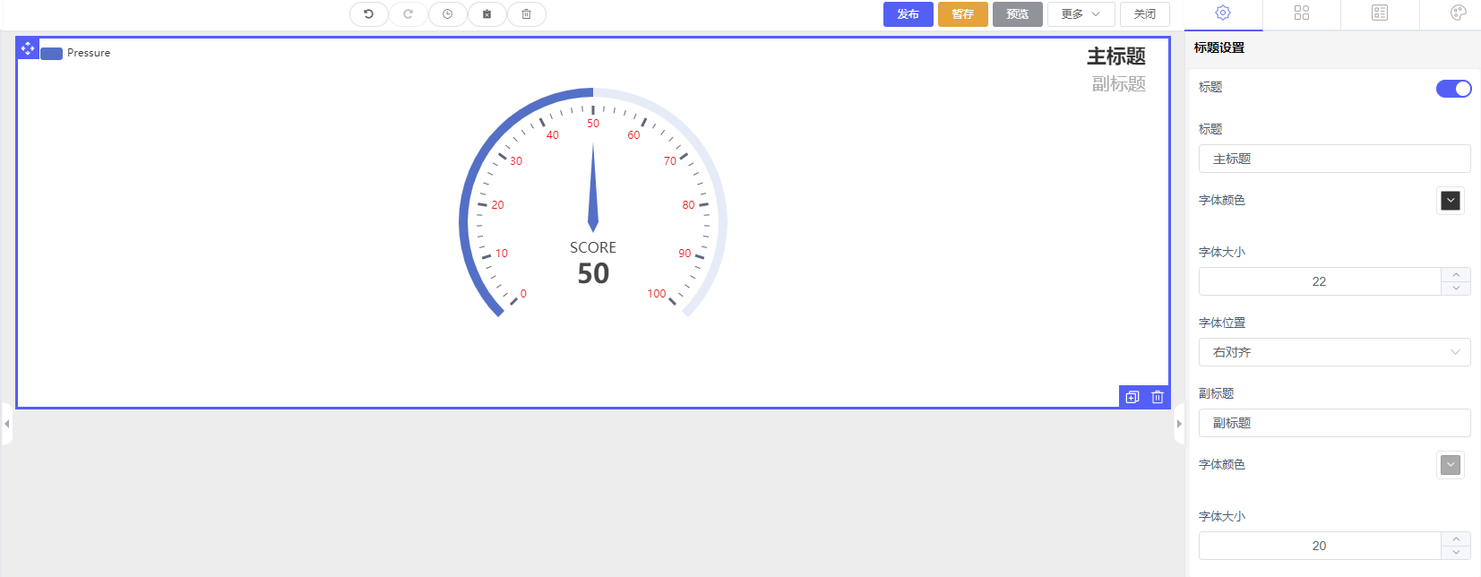The image size is (1481, 577).
Task: Click the redo arrow icon
Action: click(408, 14)
